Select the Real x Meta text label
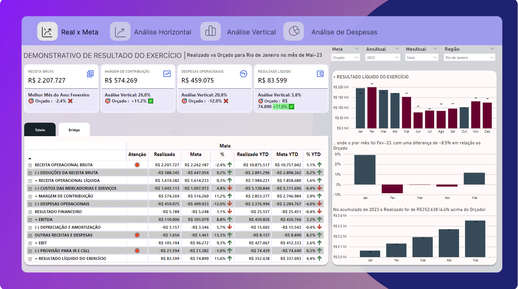 tap(80, 32)
